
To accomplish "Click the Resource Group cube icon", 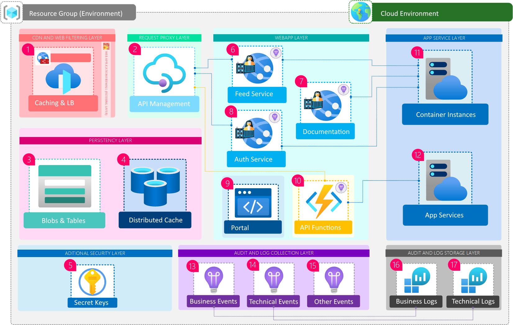I will (12, 13).
